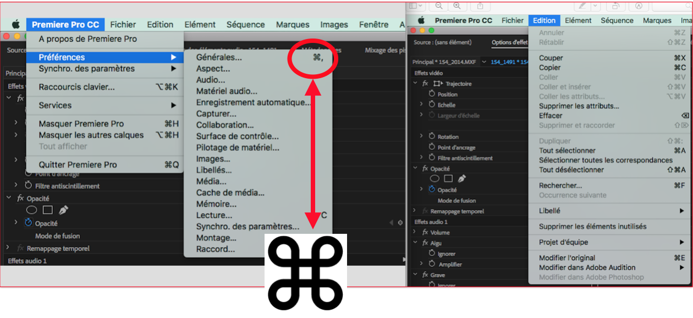Click blue Opacité stopwatch in right screenshot
Viewport: 693px width, 318px height.
point(432,189)
